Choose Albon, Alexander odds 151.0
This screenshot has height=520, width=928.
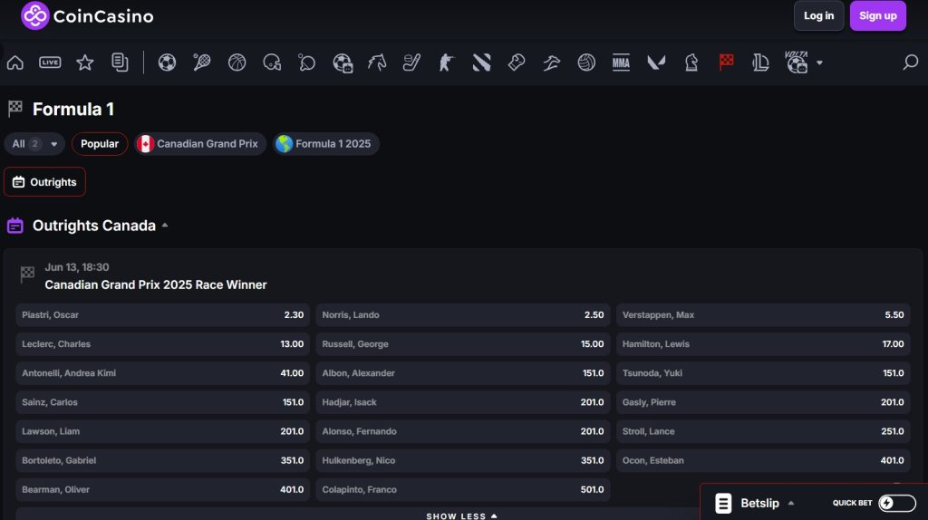[x=463, y=372]
